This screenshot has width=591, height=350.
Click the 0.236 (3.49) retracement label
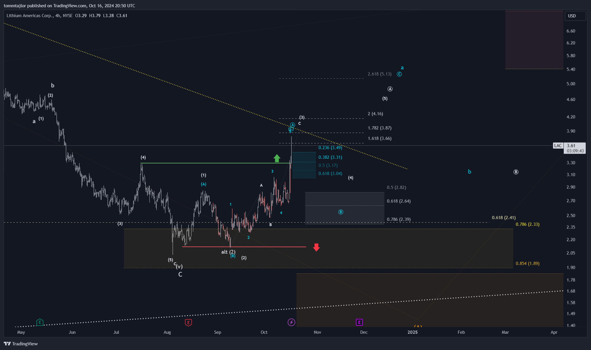click(330, 148)
